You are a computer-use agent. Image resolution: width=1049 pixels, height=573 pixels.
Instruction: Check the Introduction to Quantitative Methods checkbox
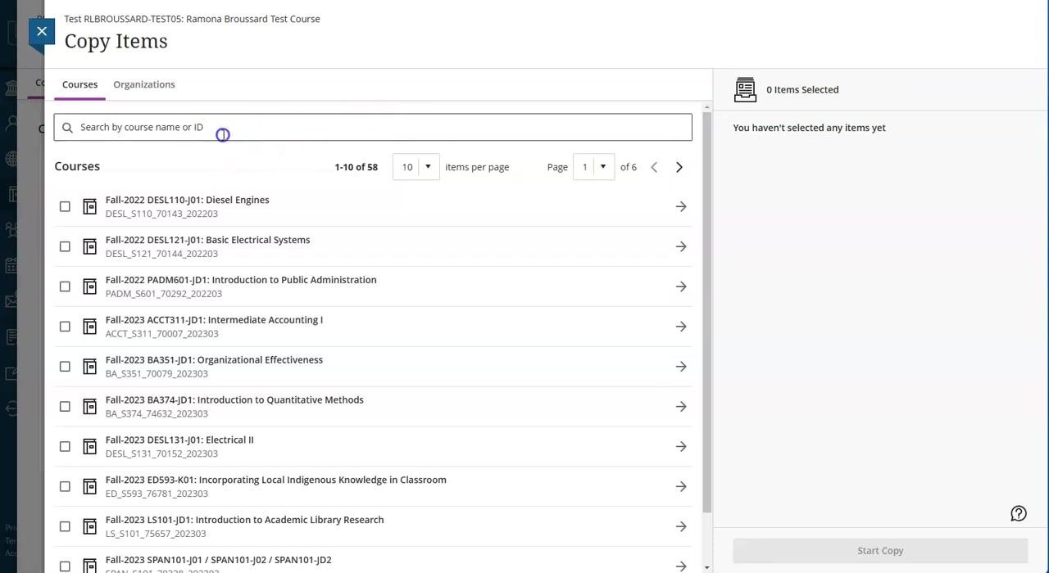point(65,407)
